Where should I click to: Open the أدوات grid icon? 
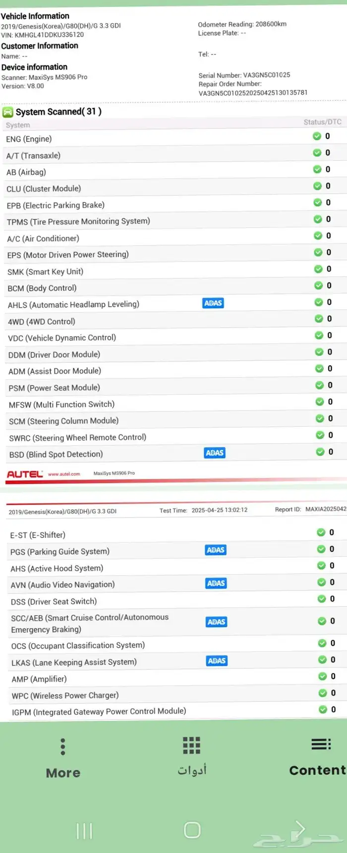pyautogui.click(x=192, y=745)
